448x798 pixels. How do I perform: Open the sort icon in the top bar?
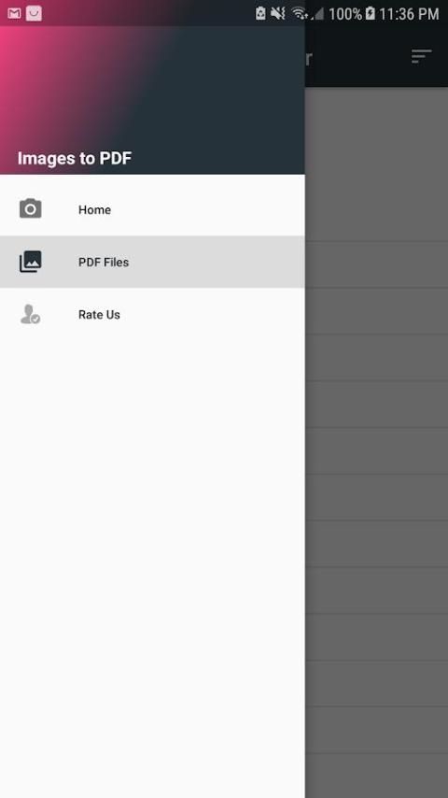(x=421, y=56)
